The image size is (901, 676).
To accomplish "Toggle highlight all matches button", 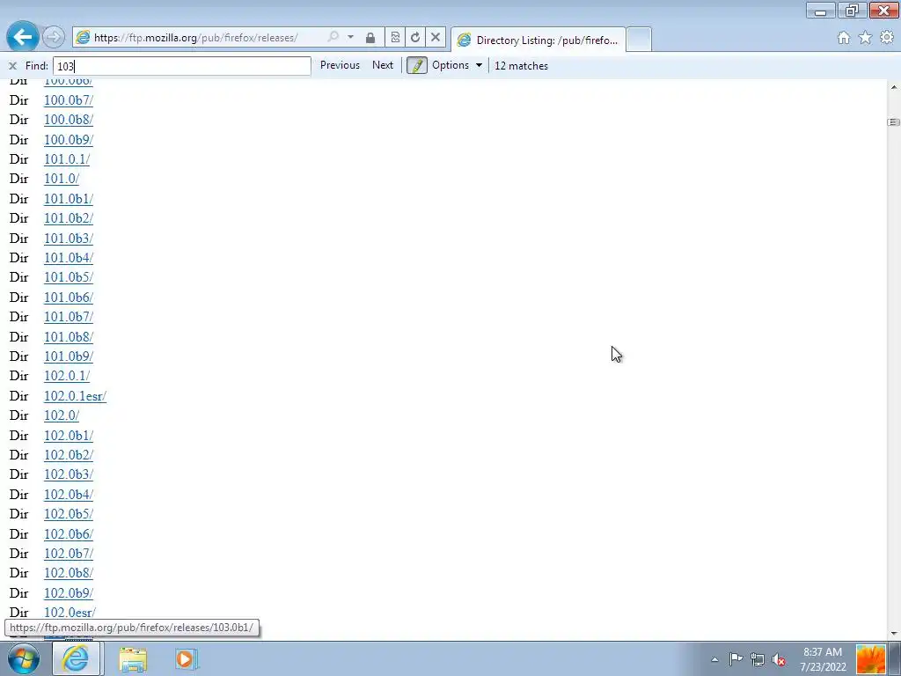I will tap(417, 65).
